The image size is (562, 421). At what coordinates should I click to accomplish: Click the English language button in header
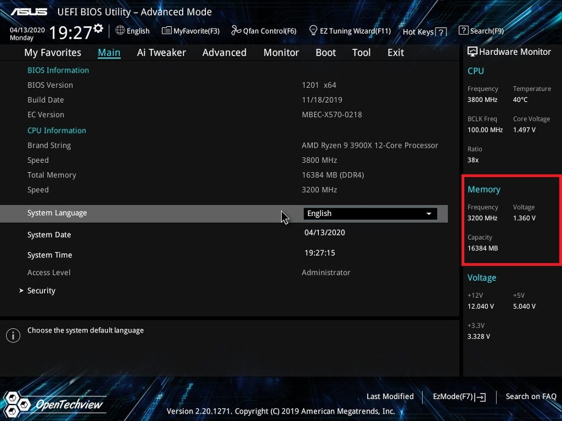click(138, 31)
